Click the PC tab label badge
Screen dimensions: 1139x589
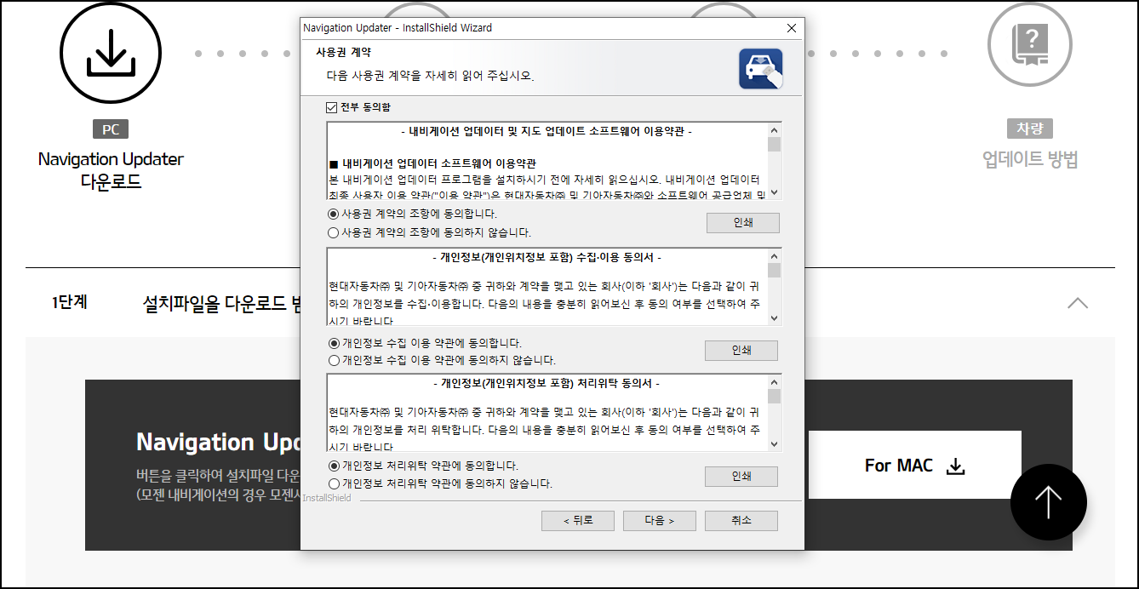click(111, 129)
